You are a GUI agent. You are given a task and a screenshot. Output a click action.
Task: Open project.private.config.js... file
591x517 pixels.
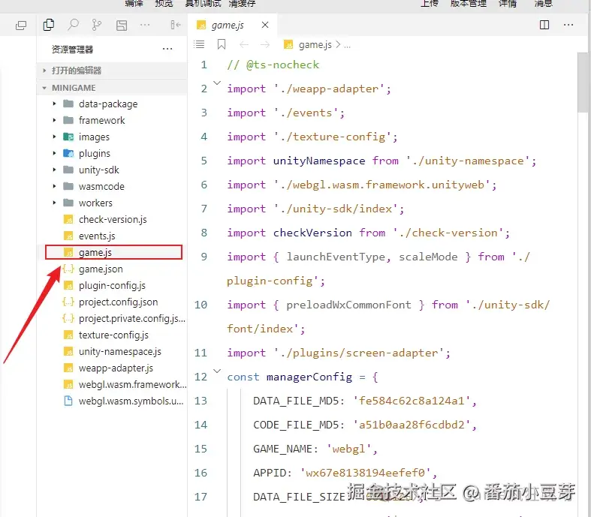coord(112,319)
